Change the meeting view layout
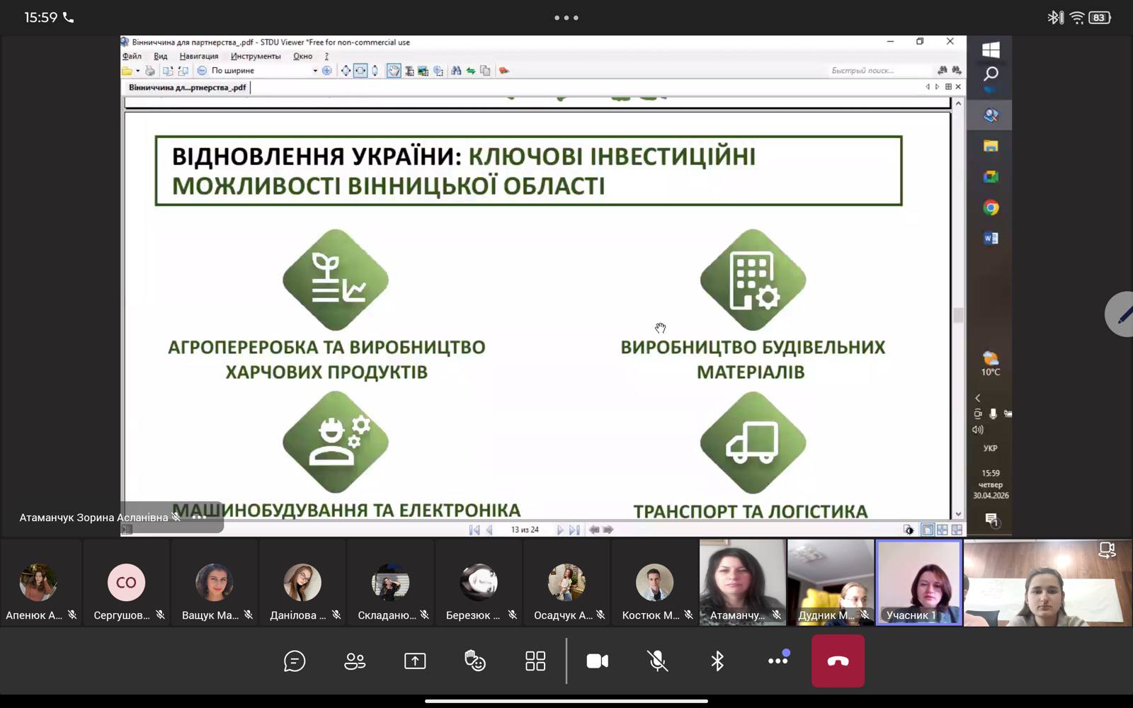 535,661
